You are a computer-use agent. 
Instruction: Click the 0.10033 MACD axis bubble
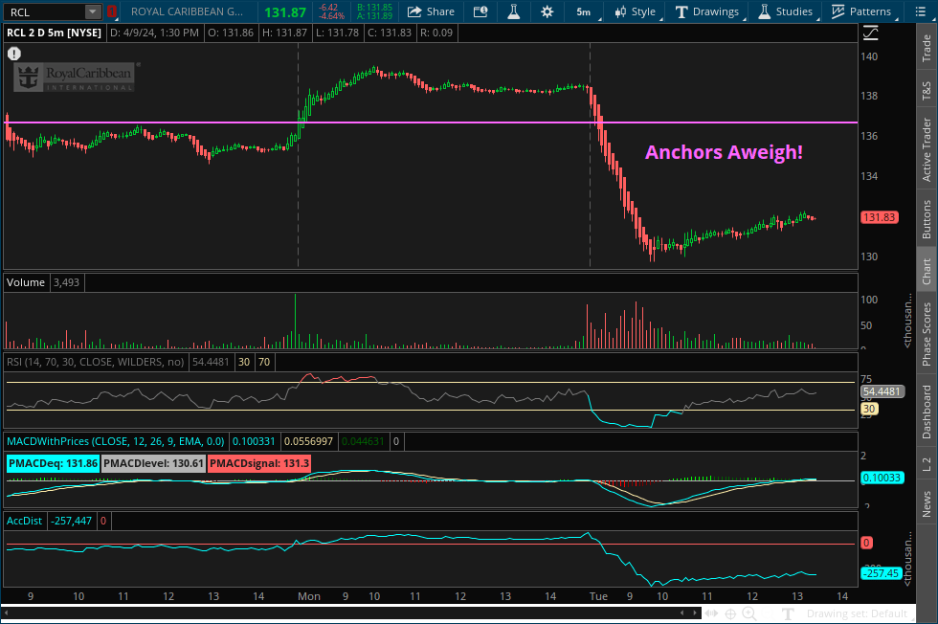pyautogui.click(x=882, y=478)
